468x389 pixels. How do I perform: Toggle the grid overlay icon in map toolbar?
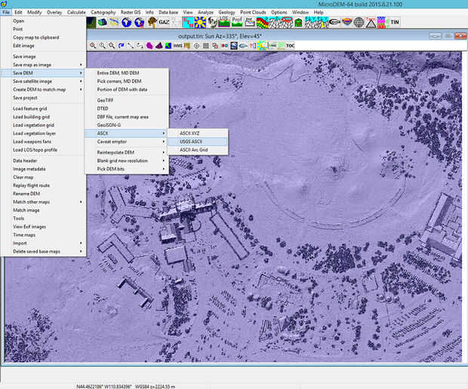[x=206, y=45]
